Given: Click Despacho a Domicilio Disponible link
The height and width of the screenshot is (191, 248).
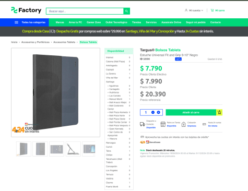Looking at the screenshot, I should click(x=151, y=127).
